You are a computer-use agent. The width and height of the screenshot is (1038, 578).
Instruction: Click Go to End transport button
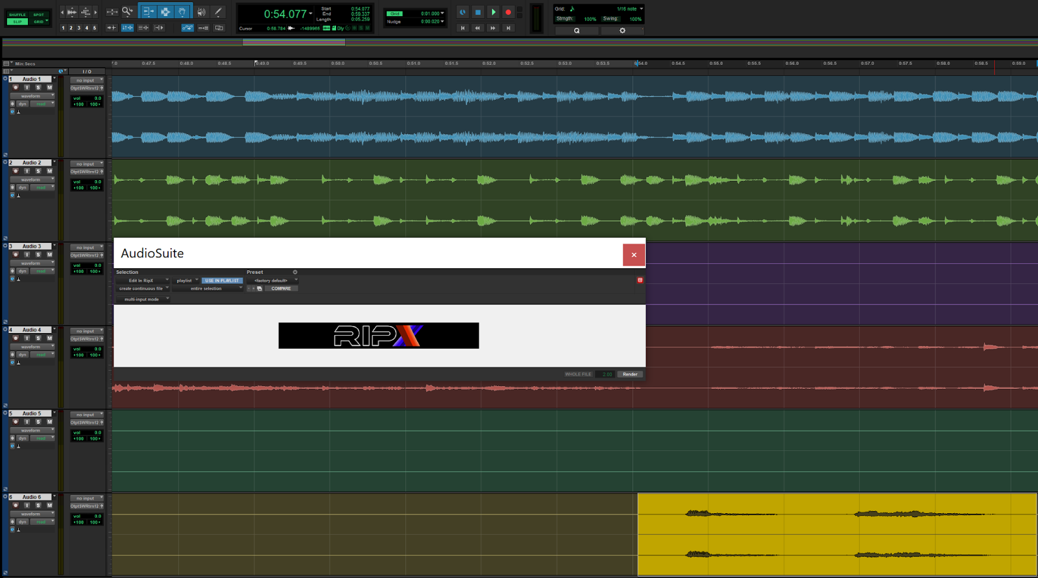click(509, 28)
